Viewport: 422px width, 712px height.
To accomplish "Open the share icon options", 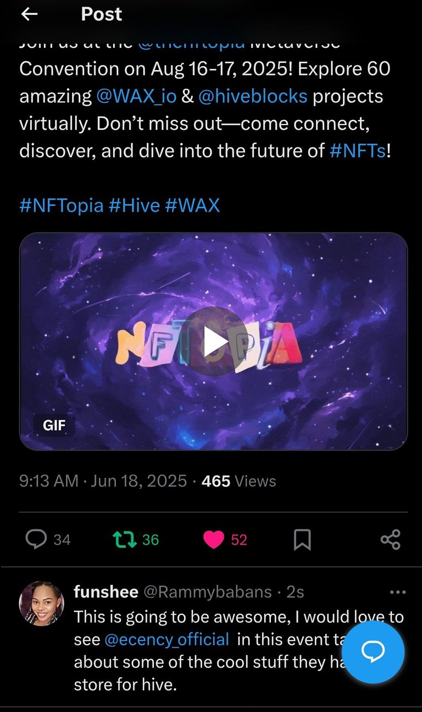I will coord(391,540).
